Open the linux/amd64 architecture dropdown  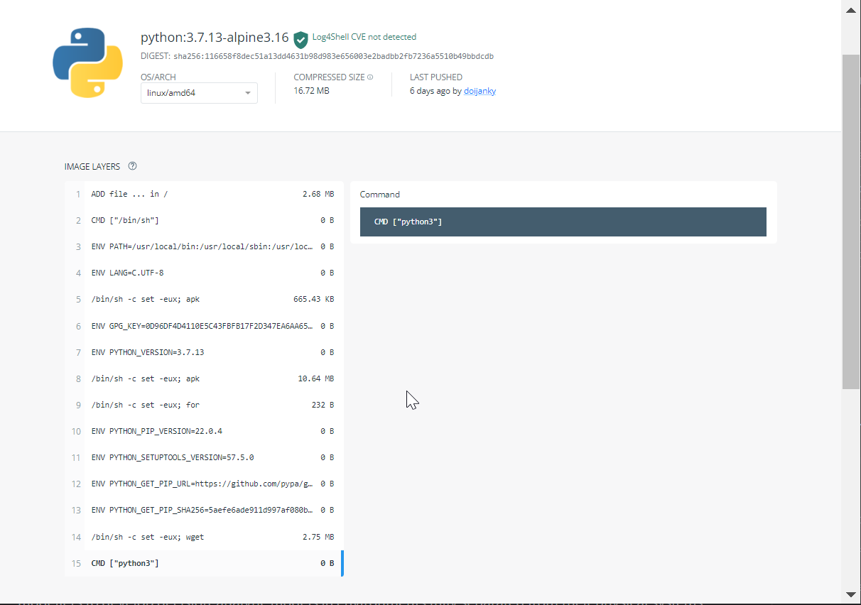pyautogui.click(x=198, y=92)
